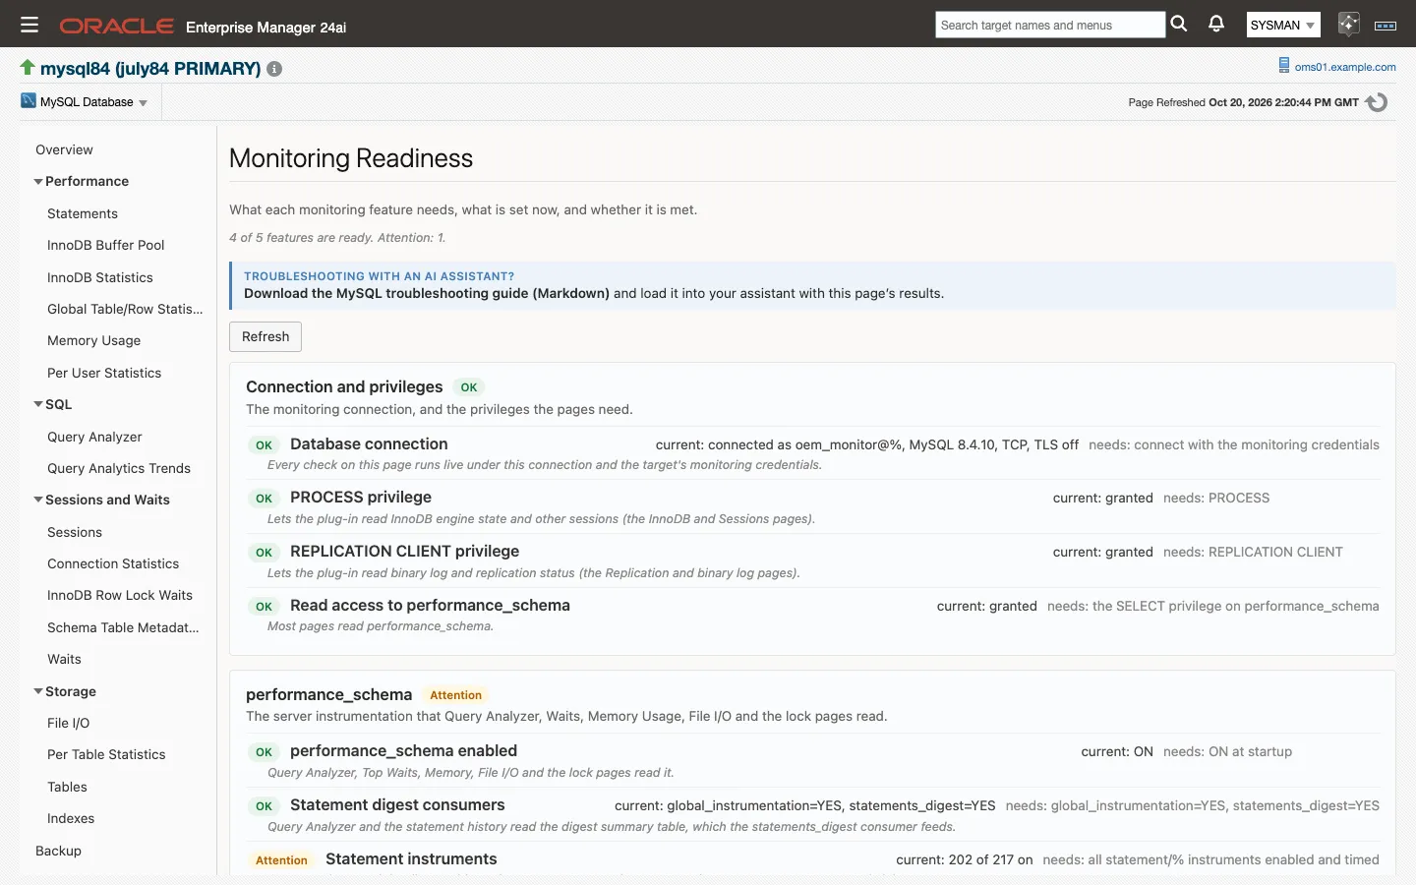The image size is (1416, 885).
Task: Open the notifications bell
Action: 1216,24
